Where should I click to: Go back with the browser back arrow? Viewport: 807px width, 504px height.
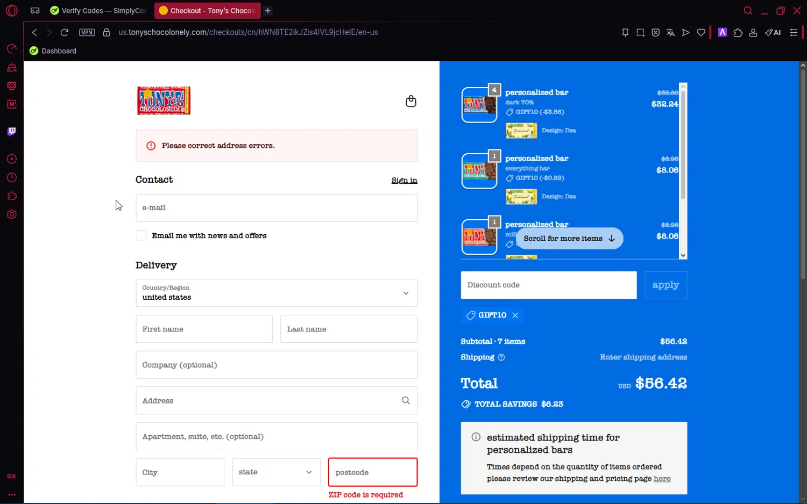pyautogui.click(x=34, y=32)
